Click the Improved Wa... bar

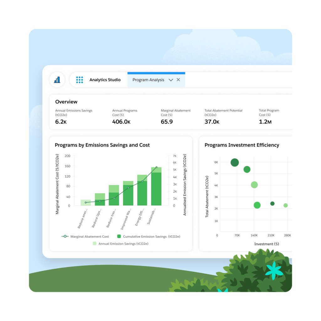click(x=128, y=193)
